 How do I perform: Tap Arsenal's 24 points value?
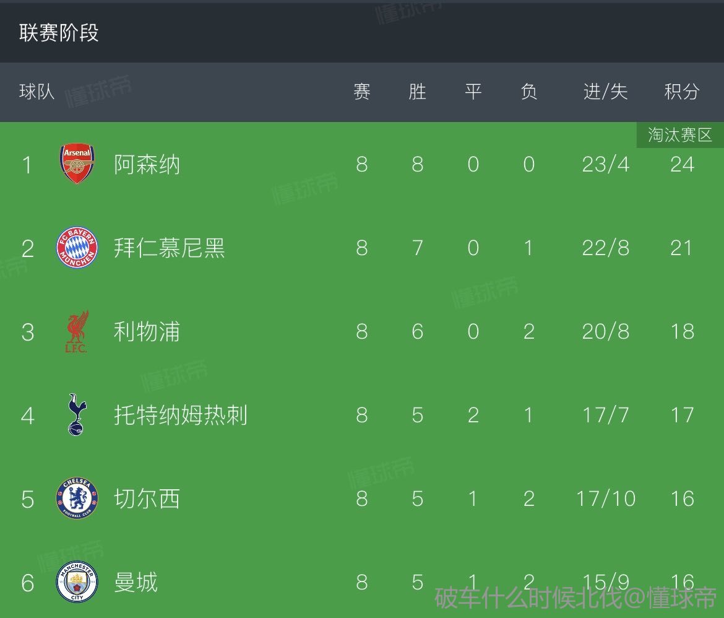pyautogui.click(x=682, y=165)
